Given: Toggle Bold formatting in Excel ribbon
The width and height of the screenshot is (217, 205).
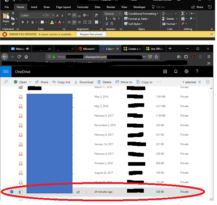Looking at the screenshot, I should (23, 22).
